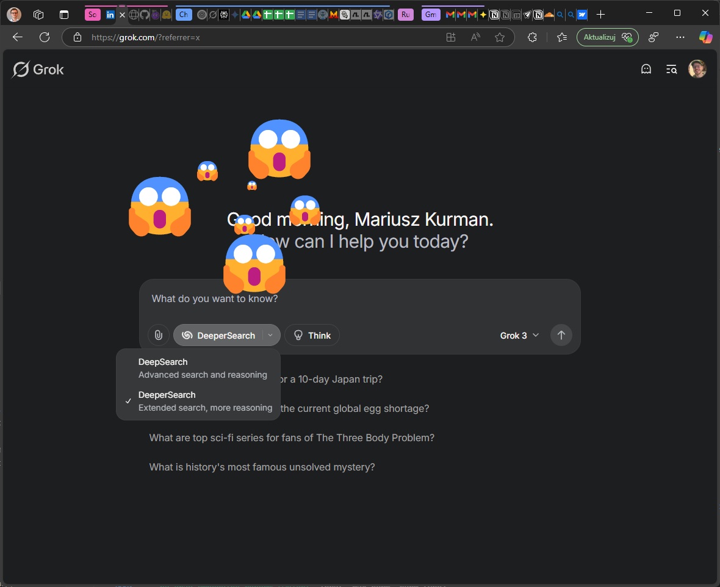Switch to the Cloudflare tab
This screenshot has height=587, width=720.
click(549, 15)
